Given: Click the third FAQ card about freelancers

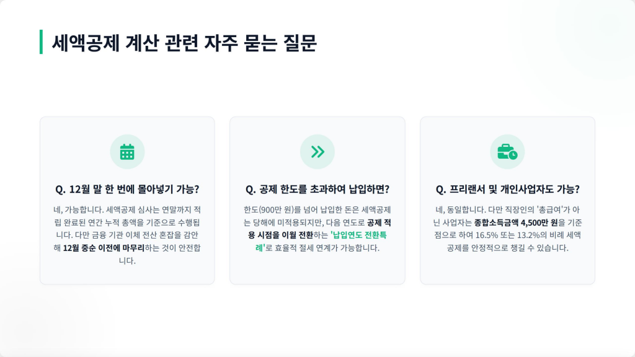Looking at the screenshot, I should (x=507, y=200).
